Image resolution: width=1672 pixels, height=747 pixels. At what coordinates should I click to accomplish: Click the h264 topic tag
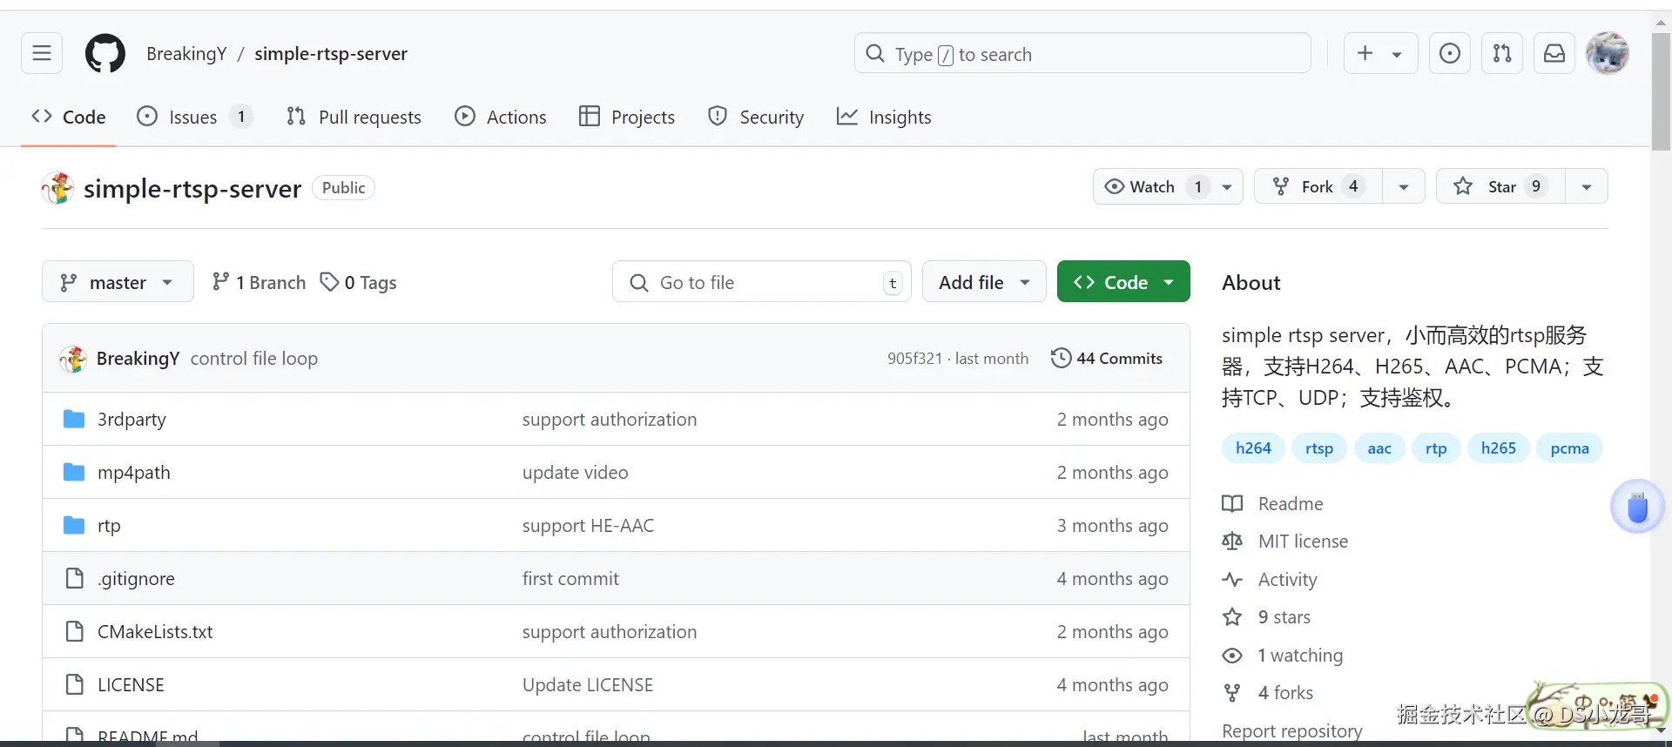1253,448
